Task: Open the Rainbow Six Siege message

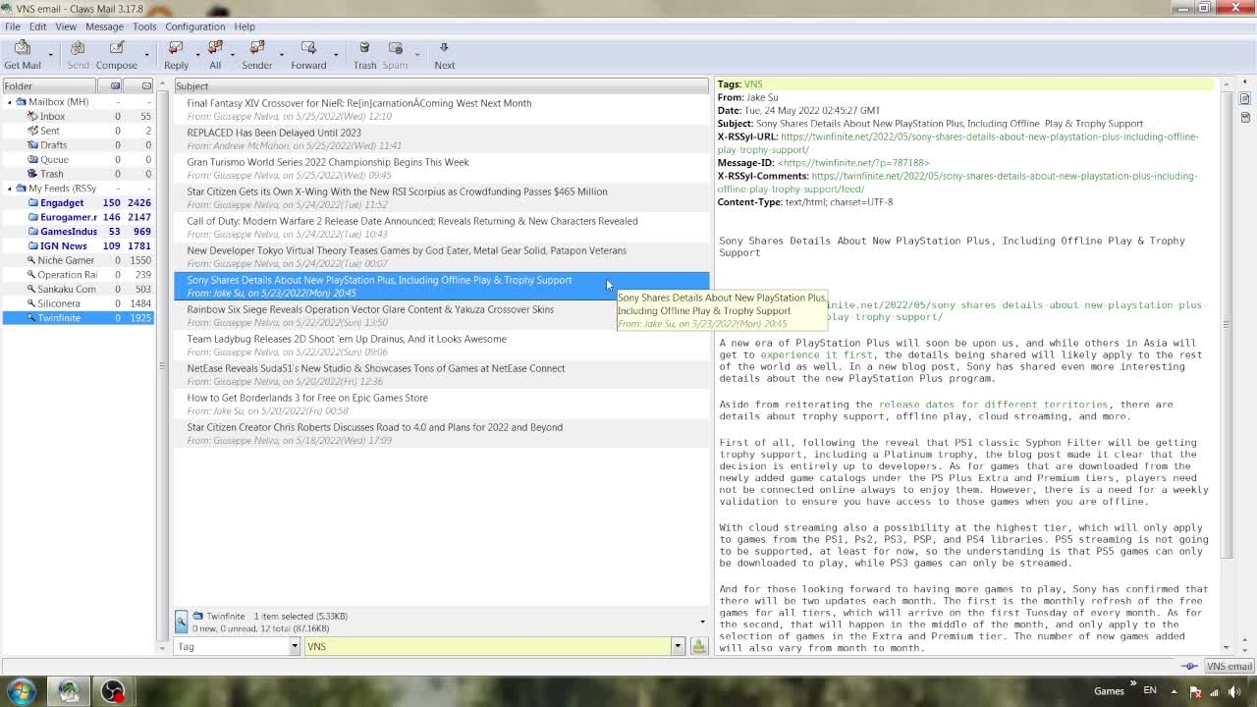Action: (x=441, y=315)
